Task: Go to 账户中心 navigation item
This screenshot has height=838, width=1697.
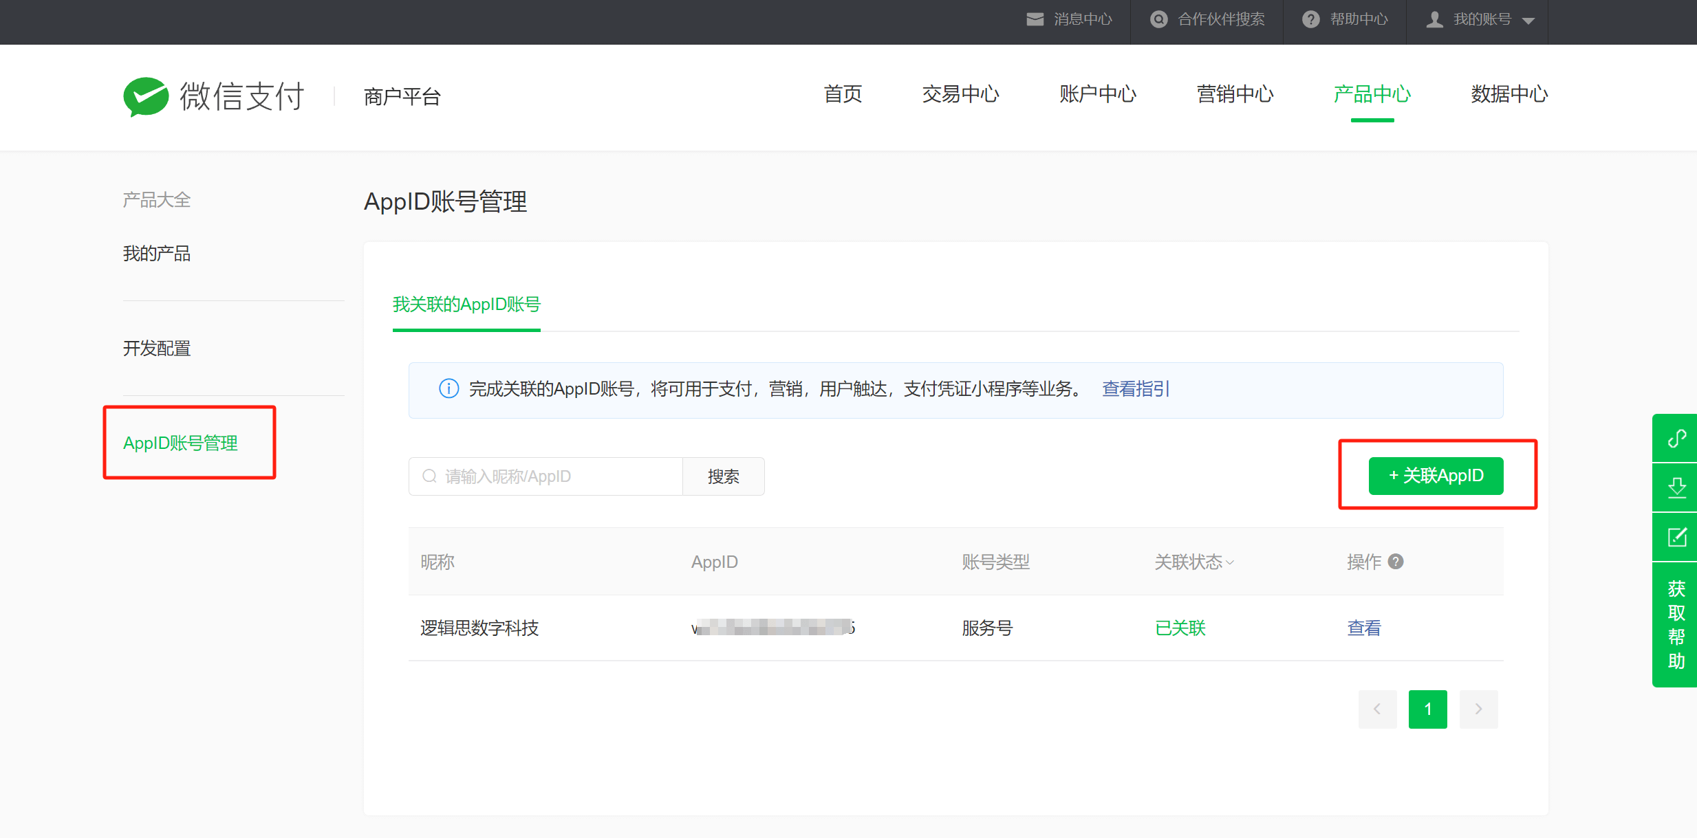Action: click(x=1098, y=94)
